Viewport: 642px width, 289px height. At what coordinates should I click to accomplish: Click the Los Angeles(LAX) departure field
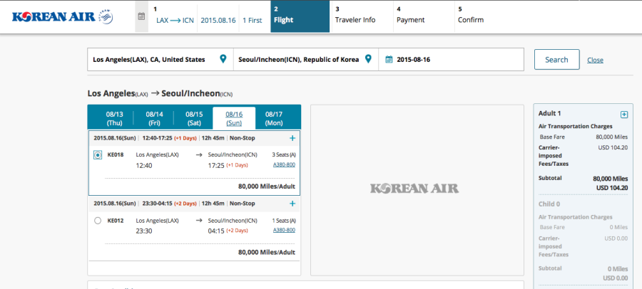[160, 60]
